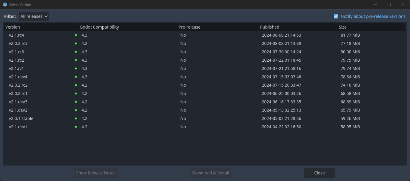This screenshot has width=410, height=181.
Task: Select version v2.1.rc1
Action: pyautogui.click(x=17, y=69)
